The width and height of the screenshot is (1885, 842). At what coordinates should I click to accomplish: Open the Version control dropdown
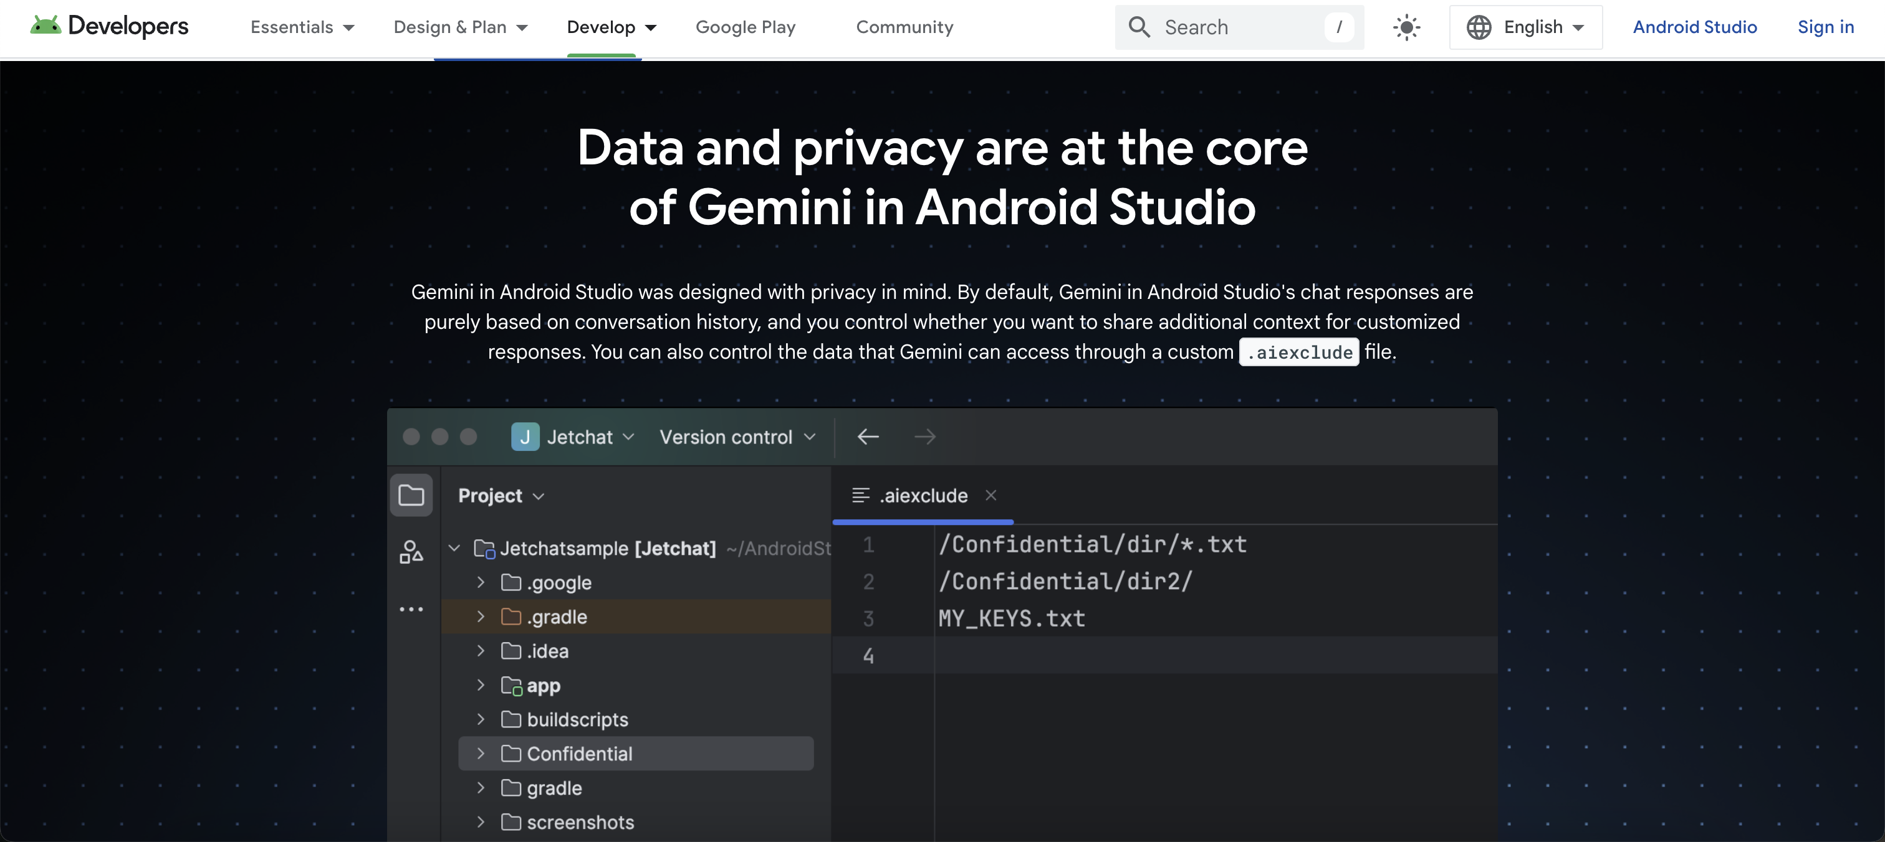coord(737,437)
